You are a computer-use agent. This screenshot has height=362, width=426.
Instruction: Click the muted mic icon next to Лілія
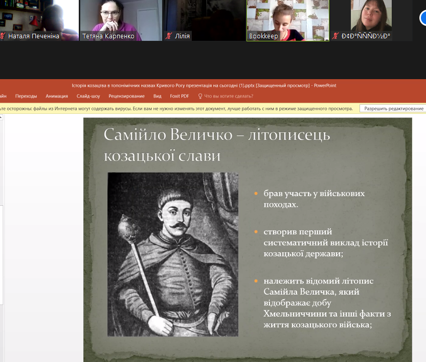click(x=168, y=36)
